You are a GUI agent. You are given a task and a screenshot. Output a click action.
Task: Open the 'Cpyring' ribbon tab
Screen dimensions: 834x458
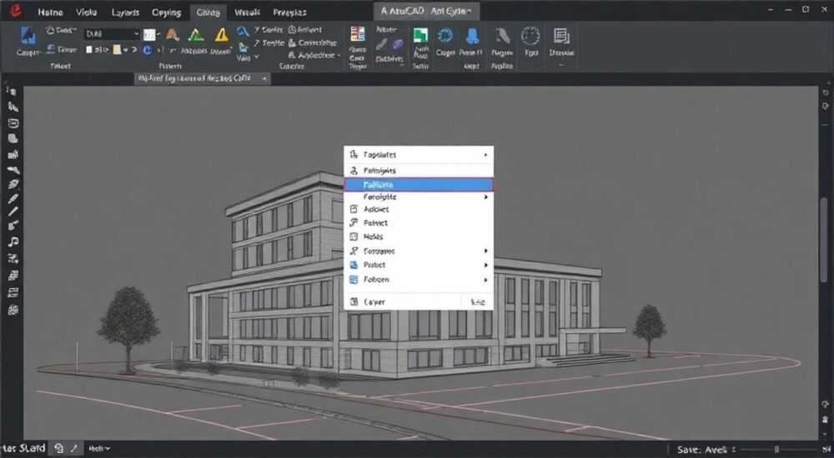pos(167,12)
